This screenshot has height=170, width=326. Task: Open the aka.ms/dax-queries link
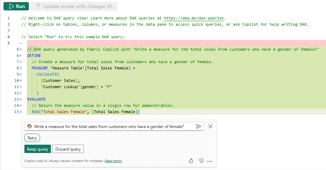194,18
